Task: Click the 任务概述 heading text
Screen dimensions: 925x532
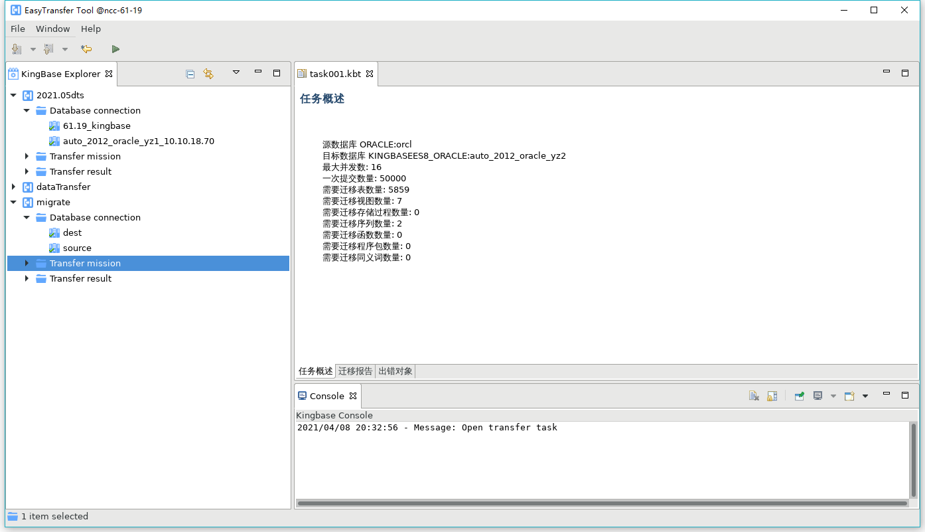Action: pyautogui.click(x=322, y=99)
